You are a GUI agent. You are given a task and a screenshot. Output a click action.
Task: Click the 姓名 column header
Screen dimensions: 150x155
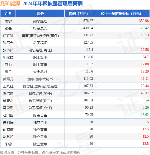pyautogui.click(x=8, y=14)
